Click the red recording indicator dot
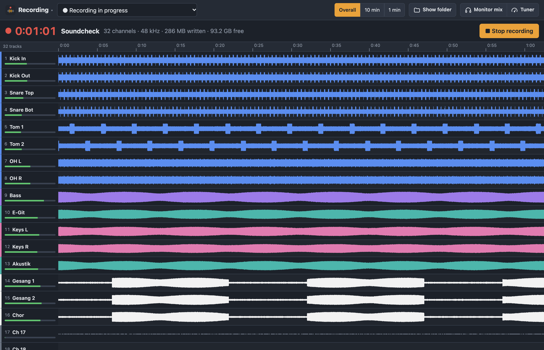Viewport: 544px width, 350px height. tap(8, 31)
